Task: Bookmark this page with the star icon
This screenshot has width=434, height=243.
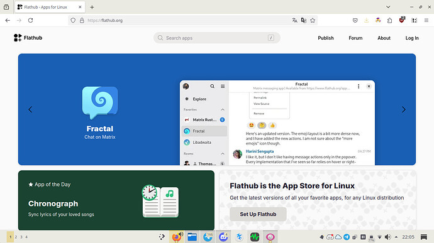Action: (313, 20)
